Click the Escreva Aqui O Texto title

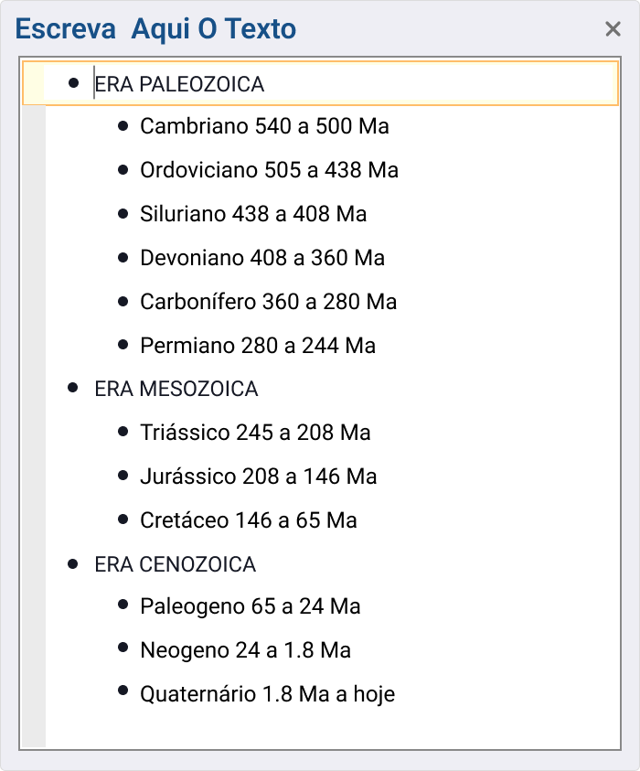click(x=155, y=29)
